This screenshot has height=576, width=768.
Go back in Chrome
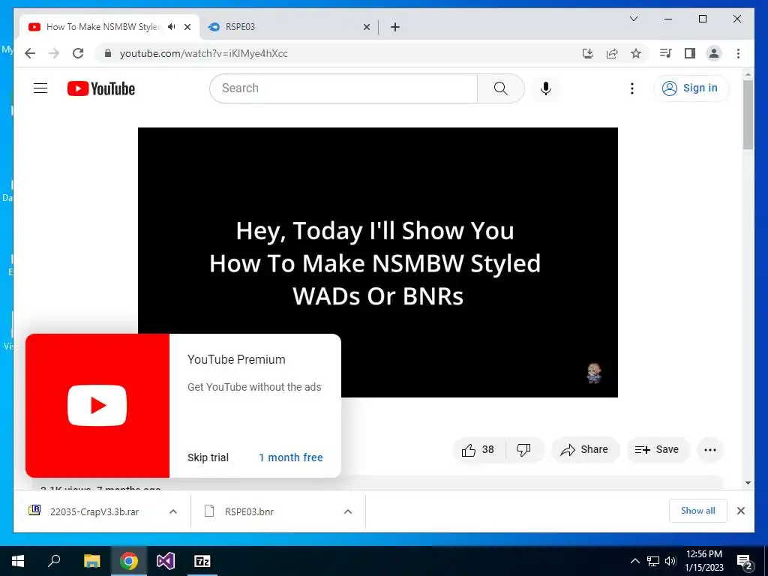30,53
